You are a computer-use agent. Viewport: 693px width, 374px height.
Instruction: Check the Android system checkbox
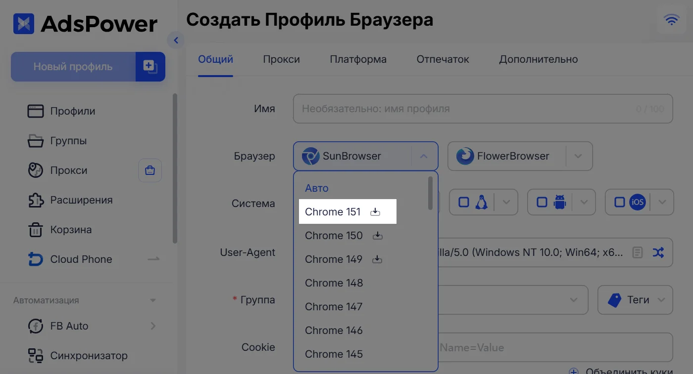pos(542,202)
